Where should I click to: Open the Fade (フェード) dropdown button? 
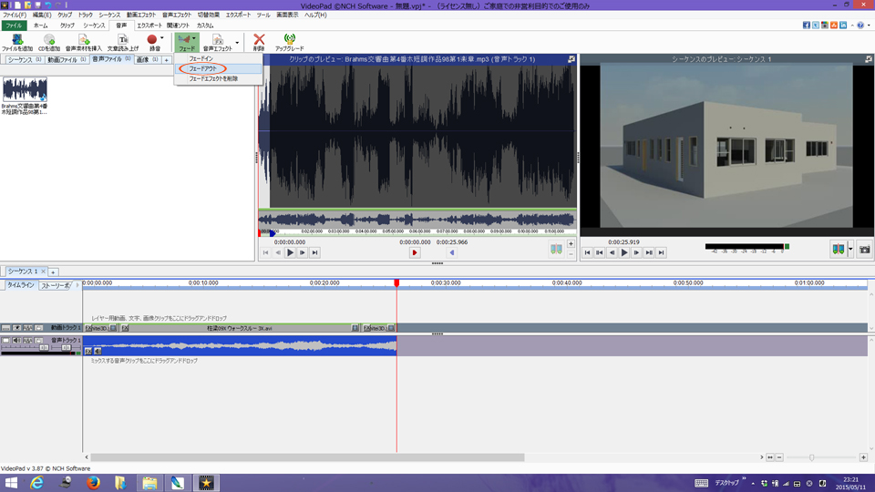click(x=186, y=43)
